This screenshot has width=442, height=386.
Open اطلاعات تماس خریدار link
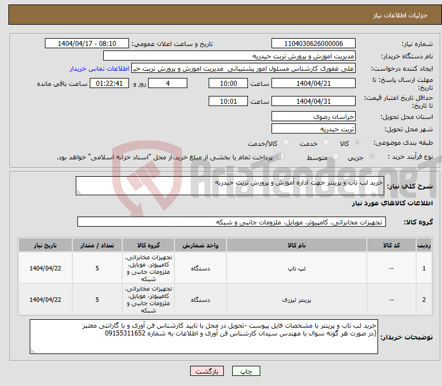pos(99,68)
